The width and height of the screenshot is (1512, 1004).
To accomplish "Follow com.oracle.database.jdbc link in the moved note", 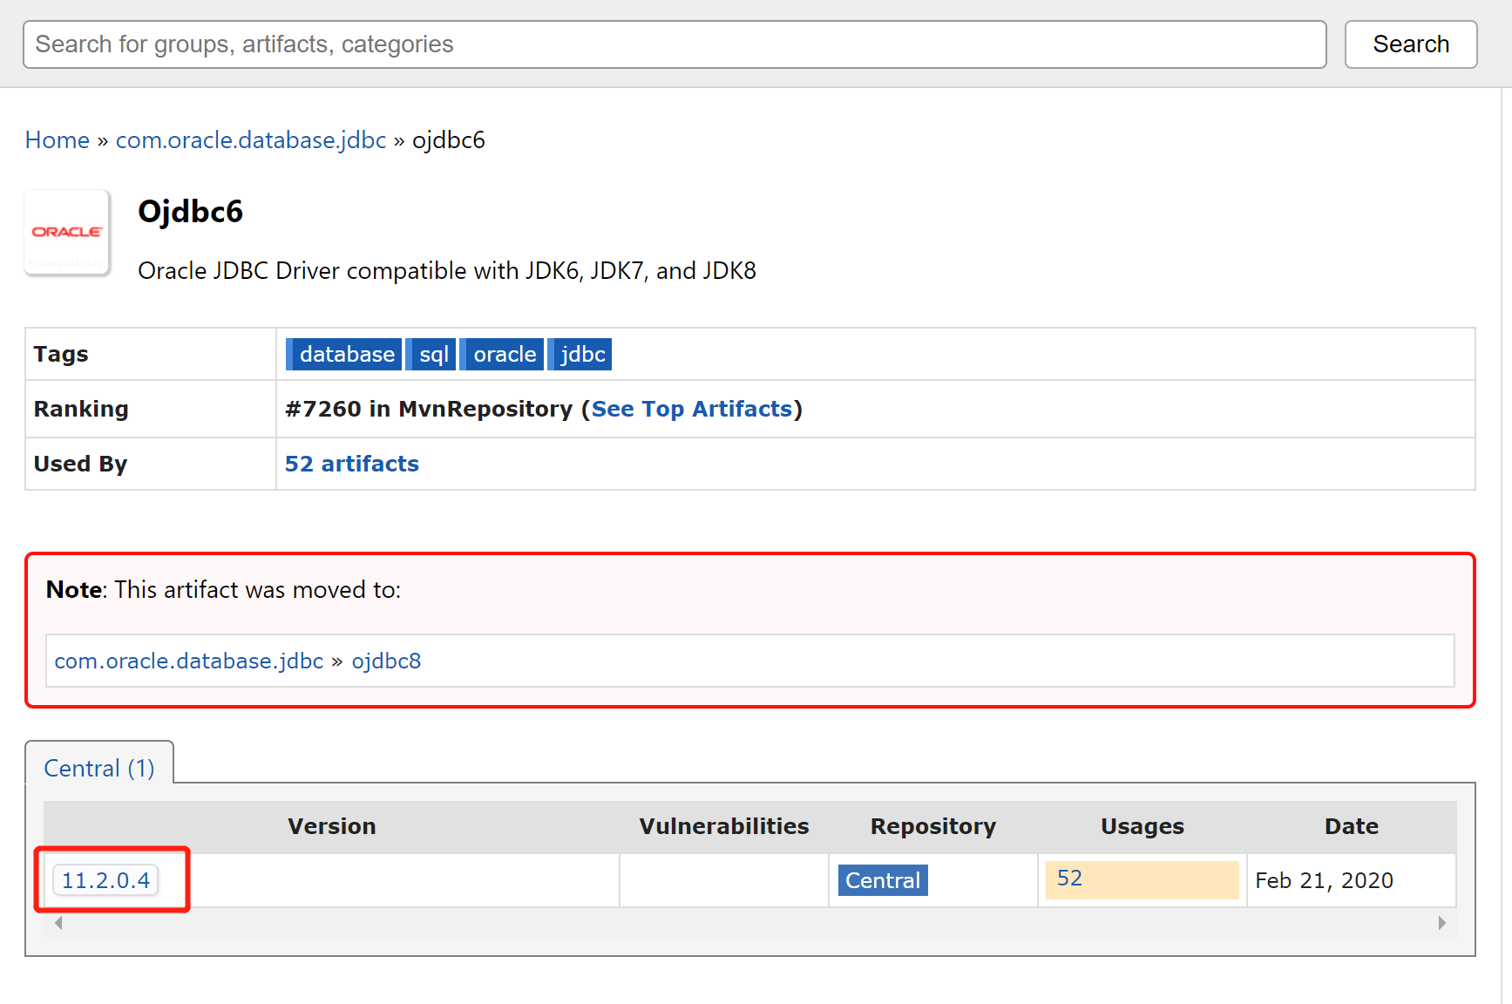I will pos(189,661).
